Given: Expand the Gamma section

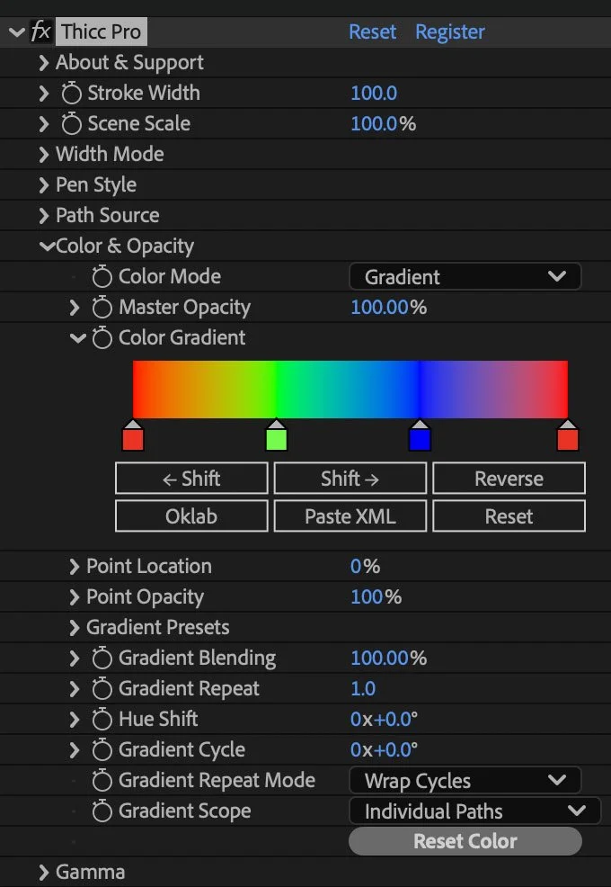Looking at the screenshot, I should [x=43, y=872].
